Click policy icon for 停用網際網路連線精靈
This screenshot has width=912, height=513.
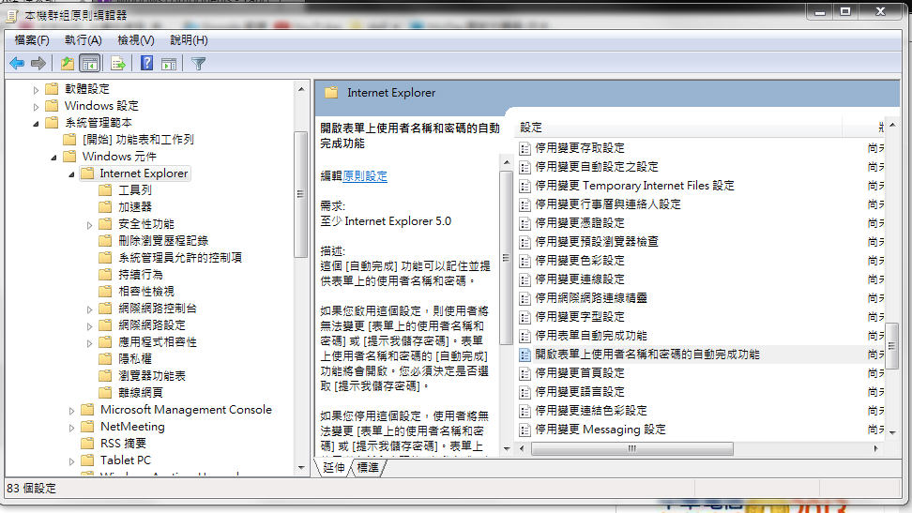tap(524, 298)
